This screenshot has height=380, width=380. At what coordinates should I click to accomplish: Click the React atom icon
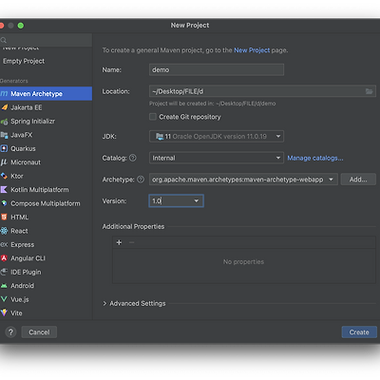click(x=4, y=231)
